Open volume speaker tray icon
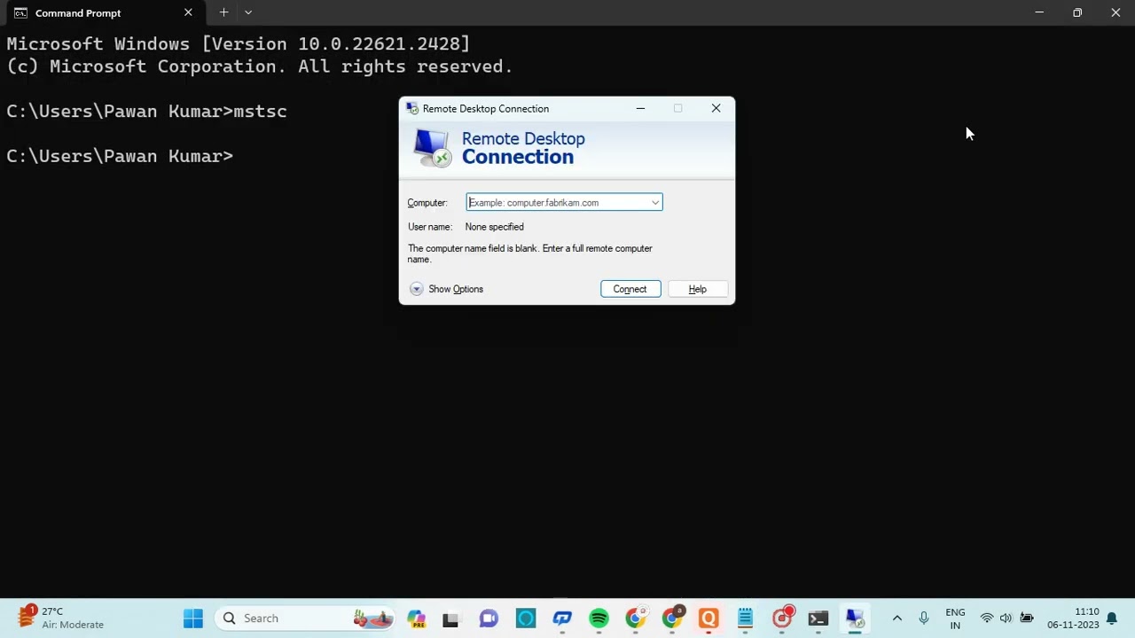The image size is (1135, 638). point(1006,618)
